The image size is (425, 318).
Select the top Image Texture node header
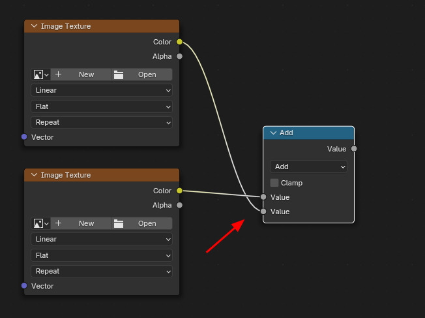[x=102, y=26]
